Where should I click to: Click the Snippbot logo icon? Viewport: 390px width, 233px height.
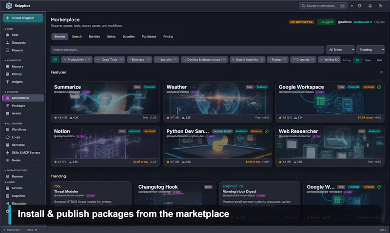pos(9,6)
